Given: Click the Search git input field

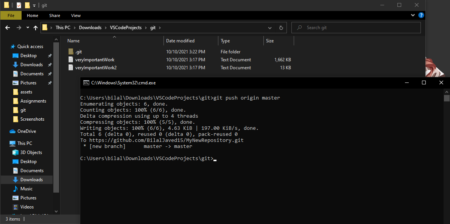Looking at the screenshot, I should point(360,28).
